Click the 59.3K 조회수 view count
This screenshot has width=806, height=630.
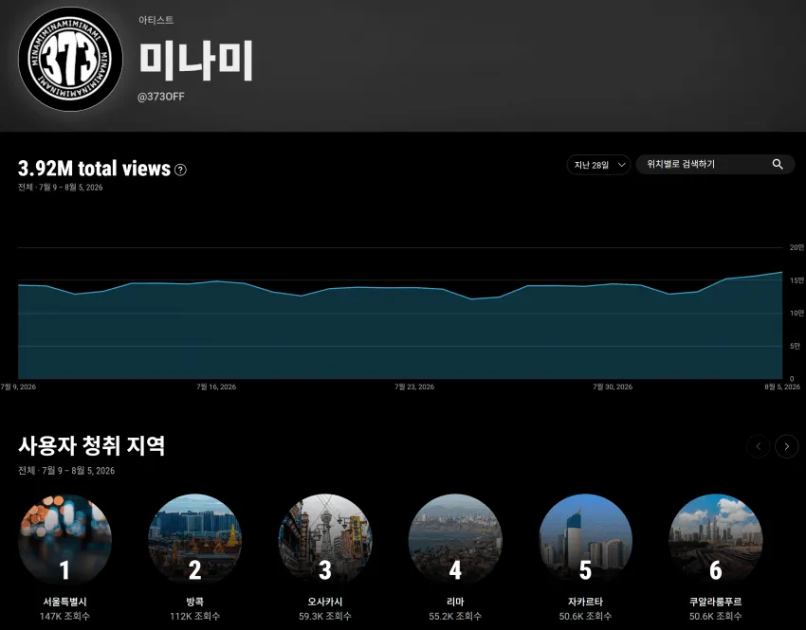(325, 616)
